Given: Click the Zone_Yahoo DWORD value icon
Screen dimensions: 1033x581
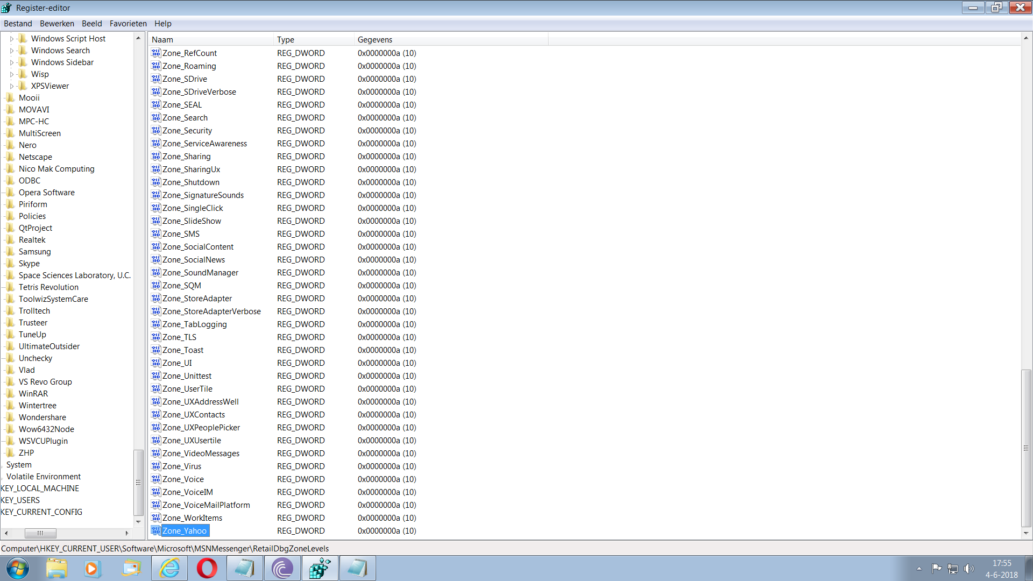Looking at the screenshot, I should pyautogui.click(x=156, y=530).
